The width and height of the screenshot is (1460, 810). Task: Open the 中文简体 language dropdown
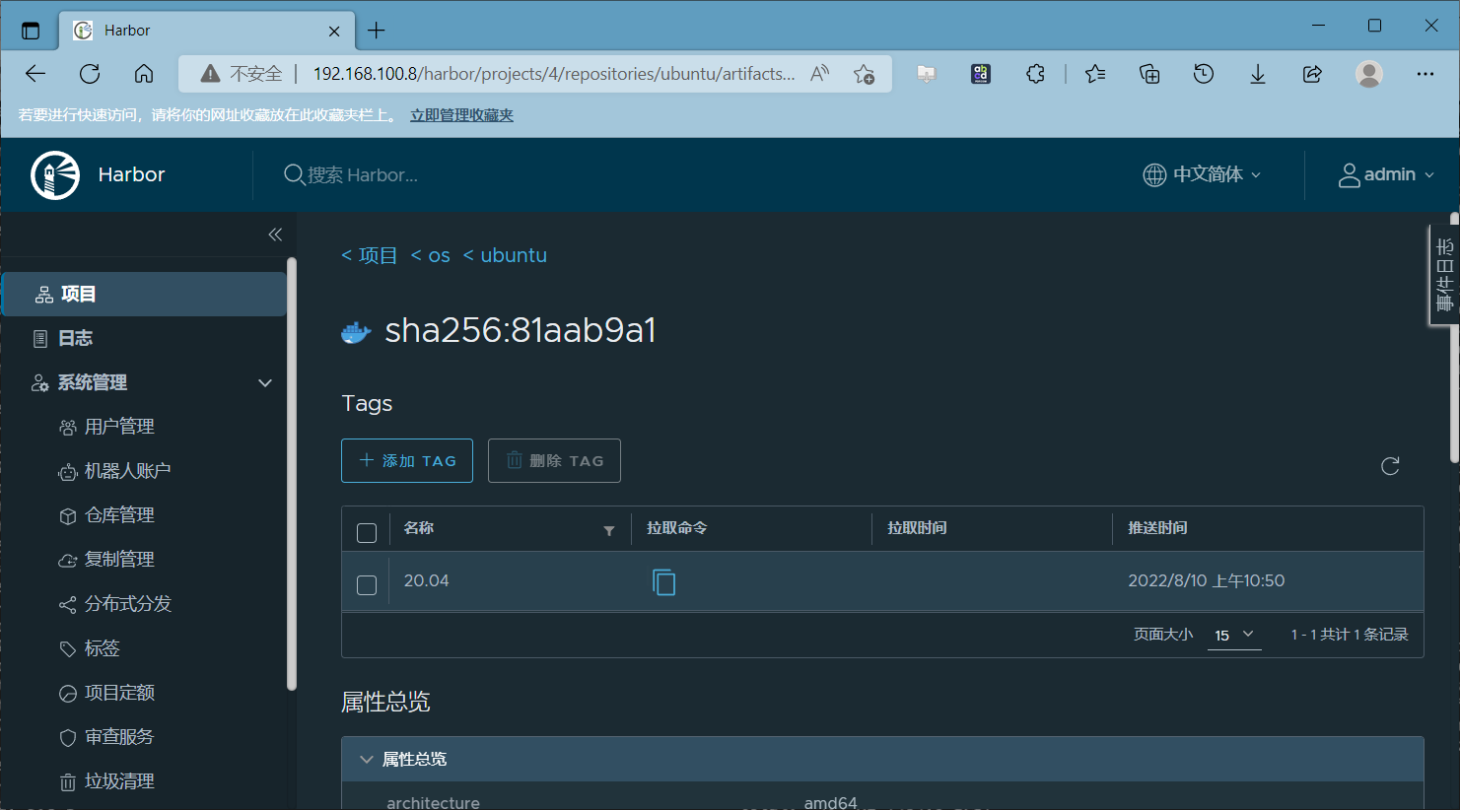click(1203, 174)
